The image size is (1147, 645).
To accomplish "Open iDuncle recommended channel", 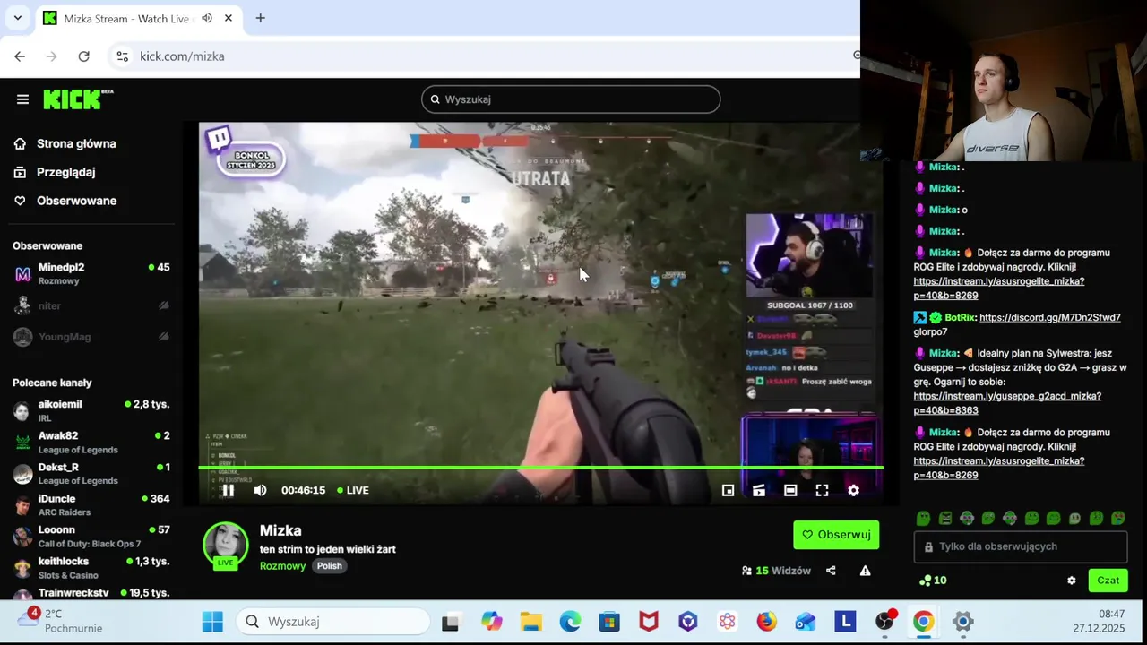I will pyautogui.click(x=90, y=504).
